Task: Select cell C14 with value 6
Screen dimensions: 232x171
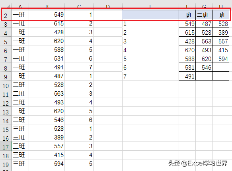Action: tap(79, 120)
